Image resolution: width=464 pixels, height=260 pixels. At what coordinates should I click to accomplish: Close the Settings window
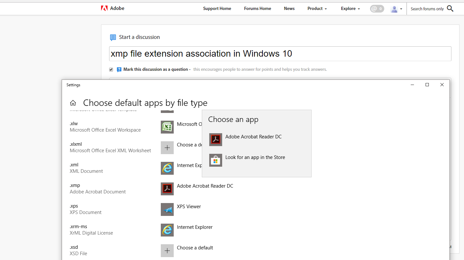442,85
